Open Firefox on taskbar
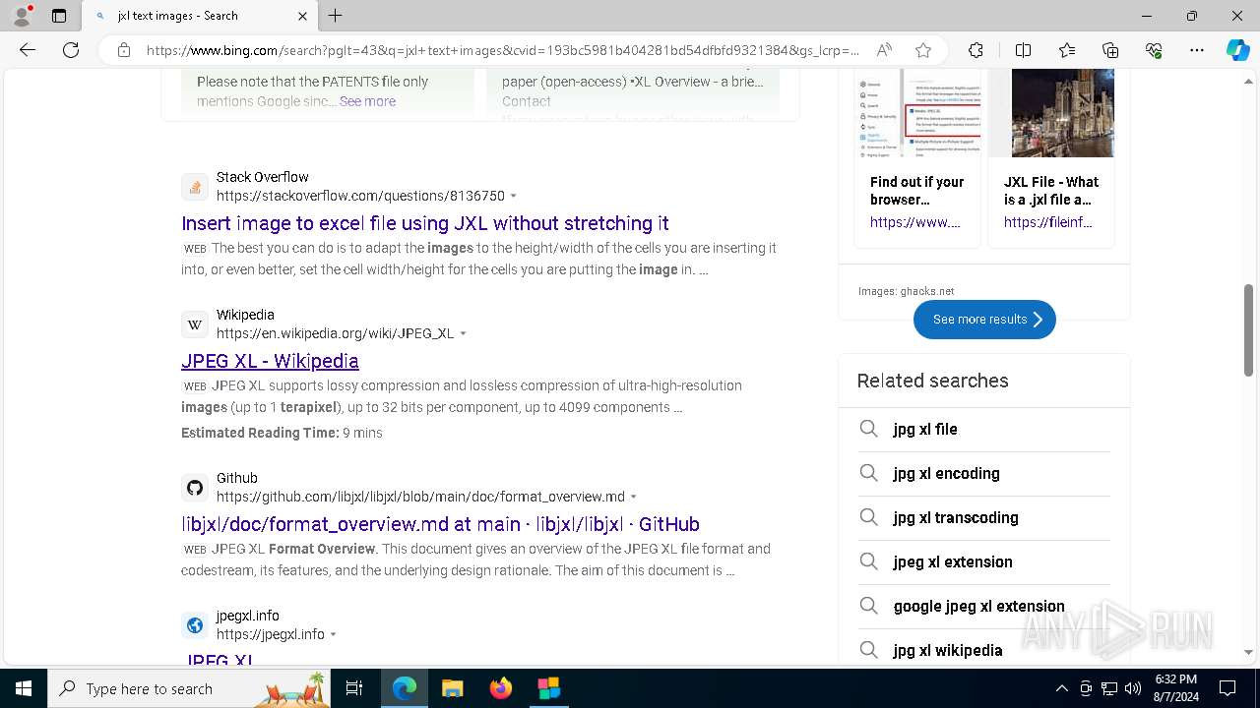1260x708 pixels. pos(501,688)
